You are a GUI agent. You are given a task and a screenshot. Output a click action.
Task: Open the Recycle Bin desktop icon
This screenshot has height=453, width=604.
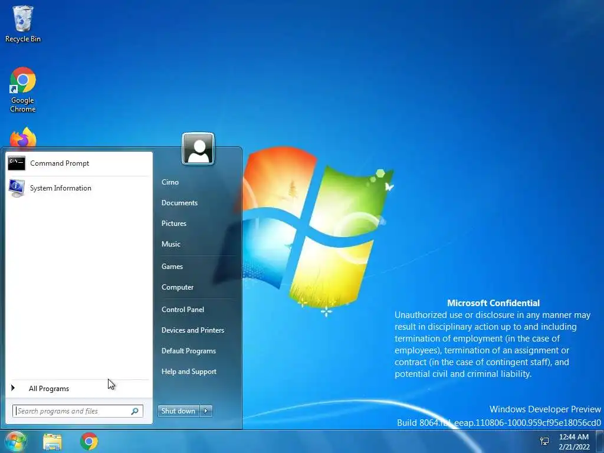coord(23,24)
